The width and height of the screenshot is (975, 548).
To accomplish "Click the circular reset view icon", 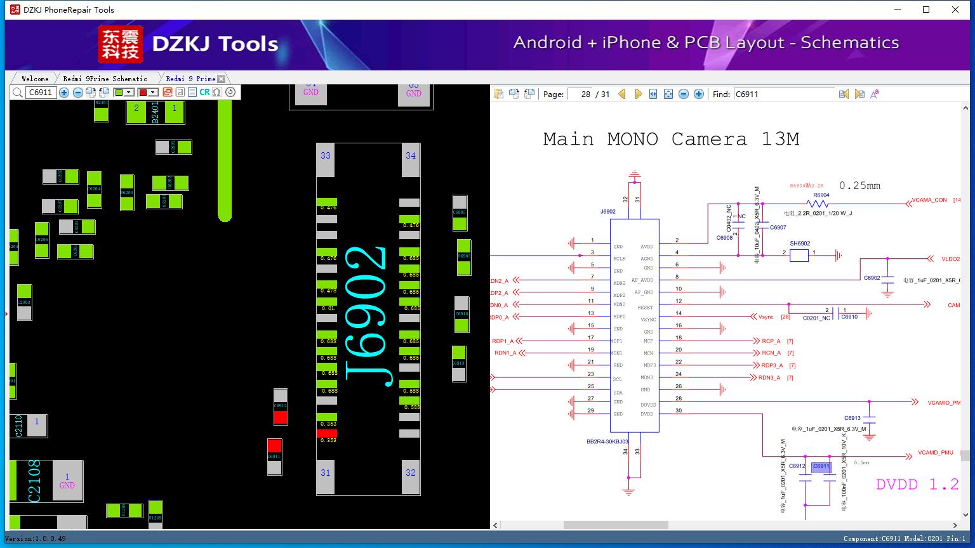I will (230, 92).
